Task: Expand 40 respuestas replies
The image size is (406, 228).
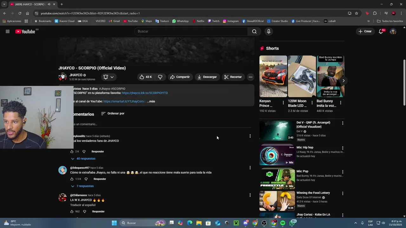Action: [x=83, y=159]
